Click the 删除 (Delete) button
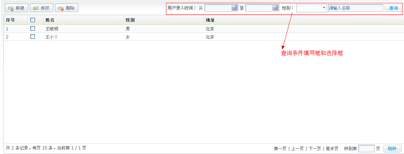Viewport: 404px width, 154px height. click(66, 8)
